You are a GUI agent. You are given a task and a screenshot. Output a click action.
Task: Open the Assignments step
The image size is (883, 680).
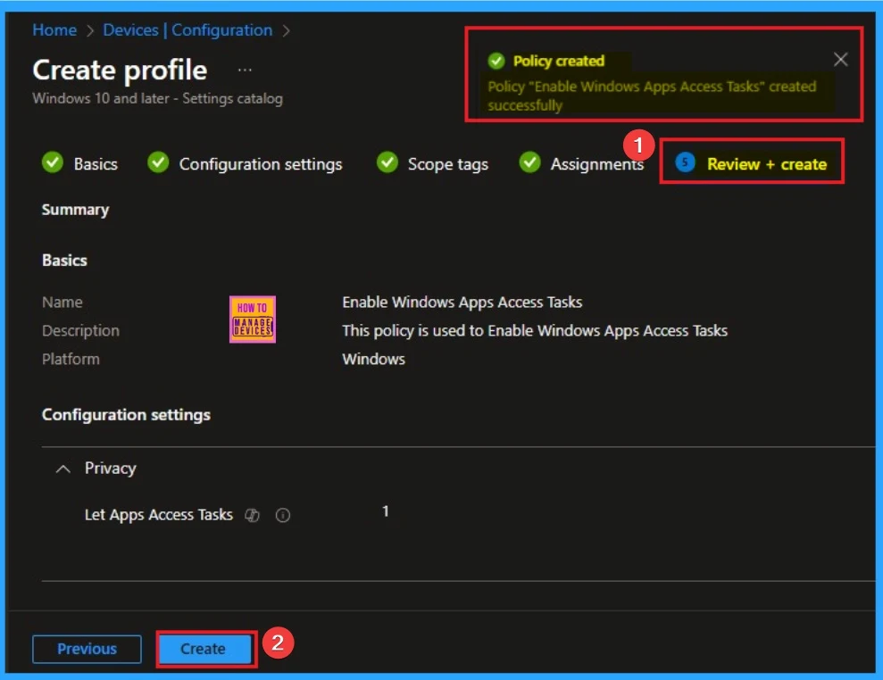tap(596, 164)
